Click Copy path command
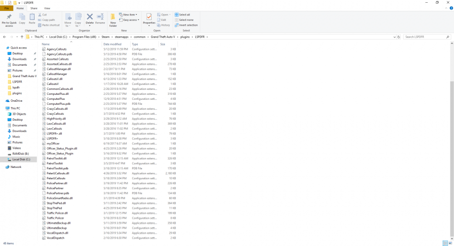The height and width of the screenshot is (246, 454). (46, 20)
